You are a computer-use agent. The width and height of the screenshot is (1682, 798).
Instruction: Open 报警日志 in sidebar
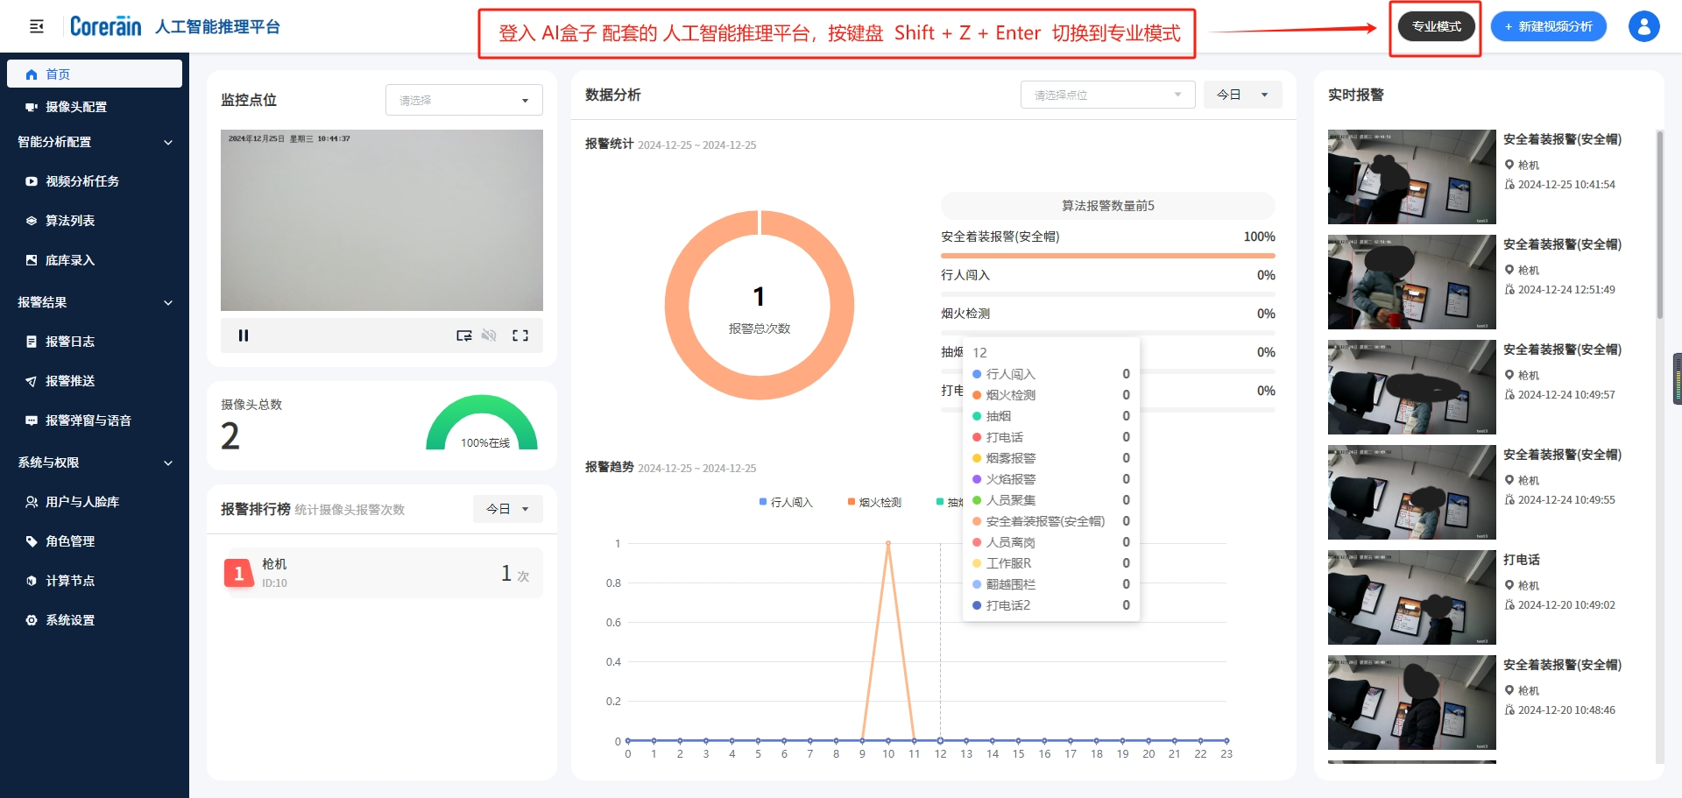70,342
